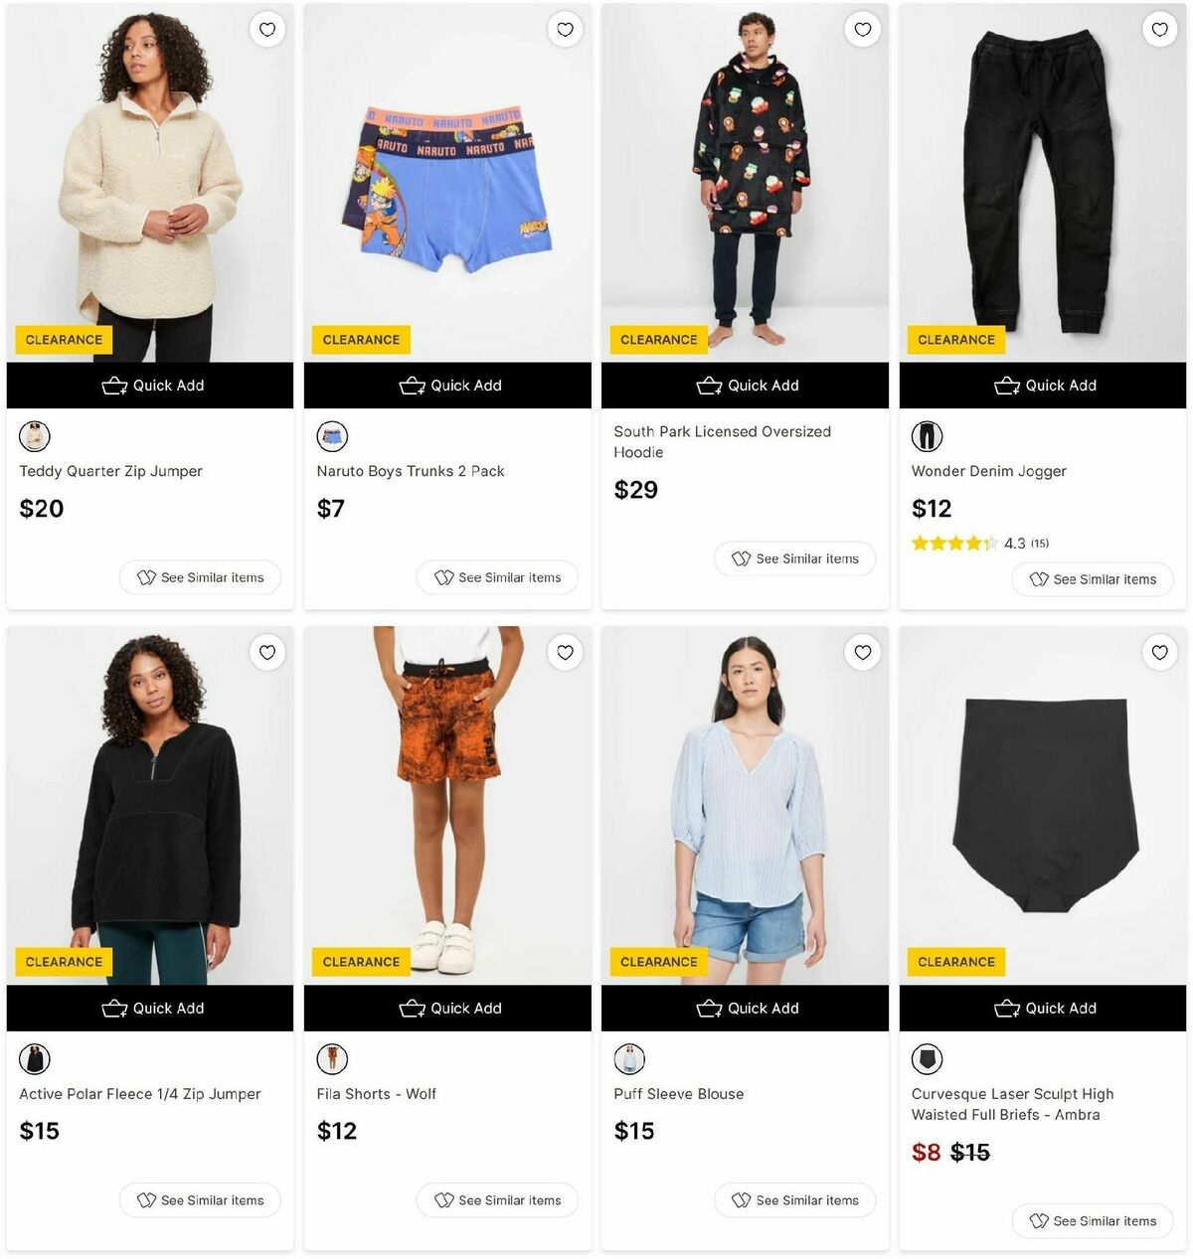Pick orange swatch for Fila Shorts
This screenshot has height=1259, width=1193.
click(x=332, y=1059)
